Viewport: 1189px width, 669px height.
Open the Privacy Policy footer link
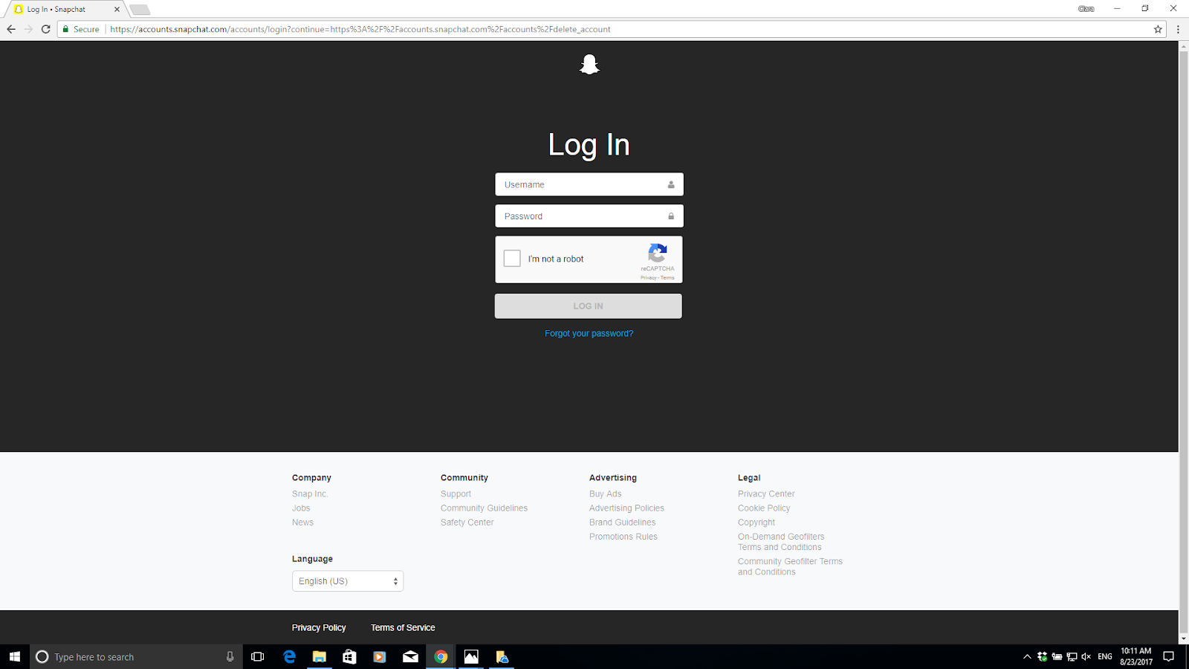point(319,628)
